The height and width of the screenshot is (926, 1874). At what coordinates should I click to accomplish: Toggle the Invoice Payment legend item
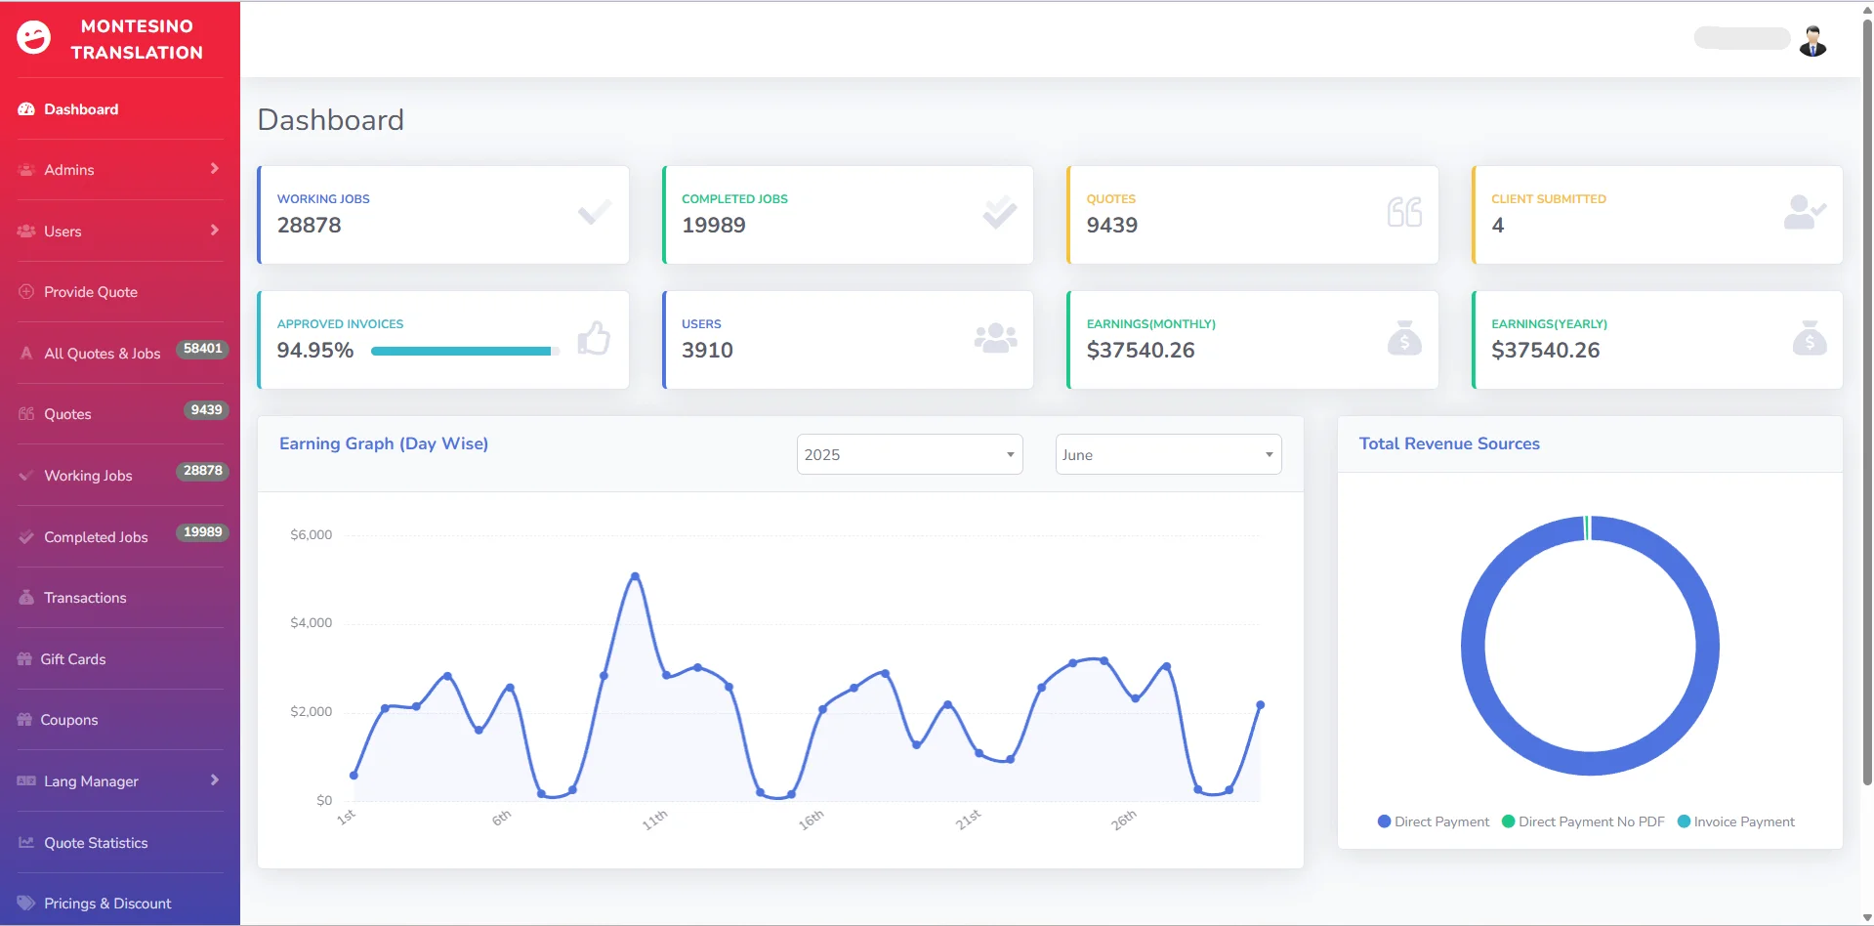1736,821
